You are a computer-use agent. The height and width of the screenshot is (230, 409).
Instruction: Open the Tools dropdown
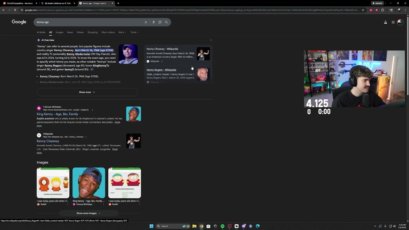(x=134, y=32)
